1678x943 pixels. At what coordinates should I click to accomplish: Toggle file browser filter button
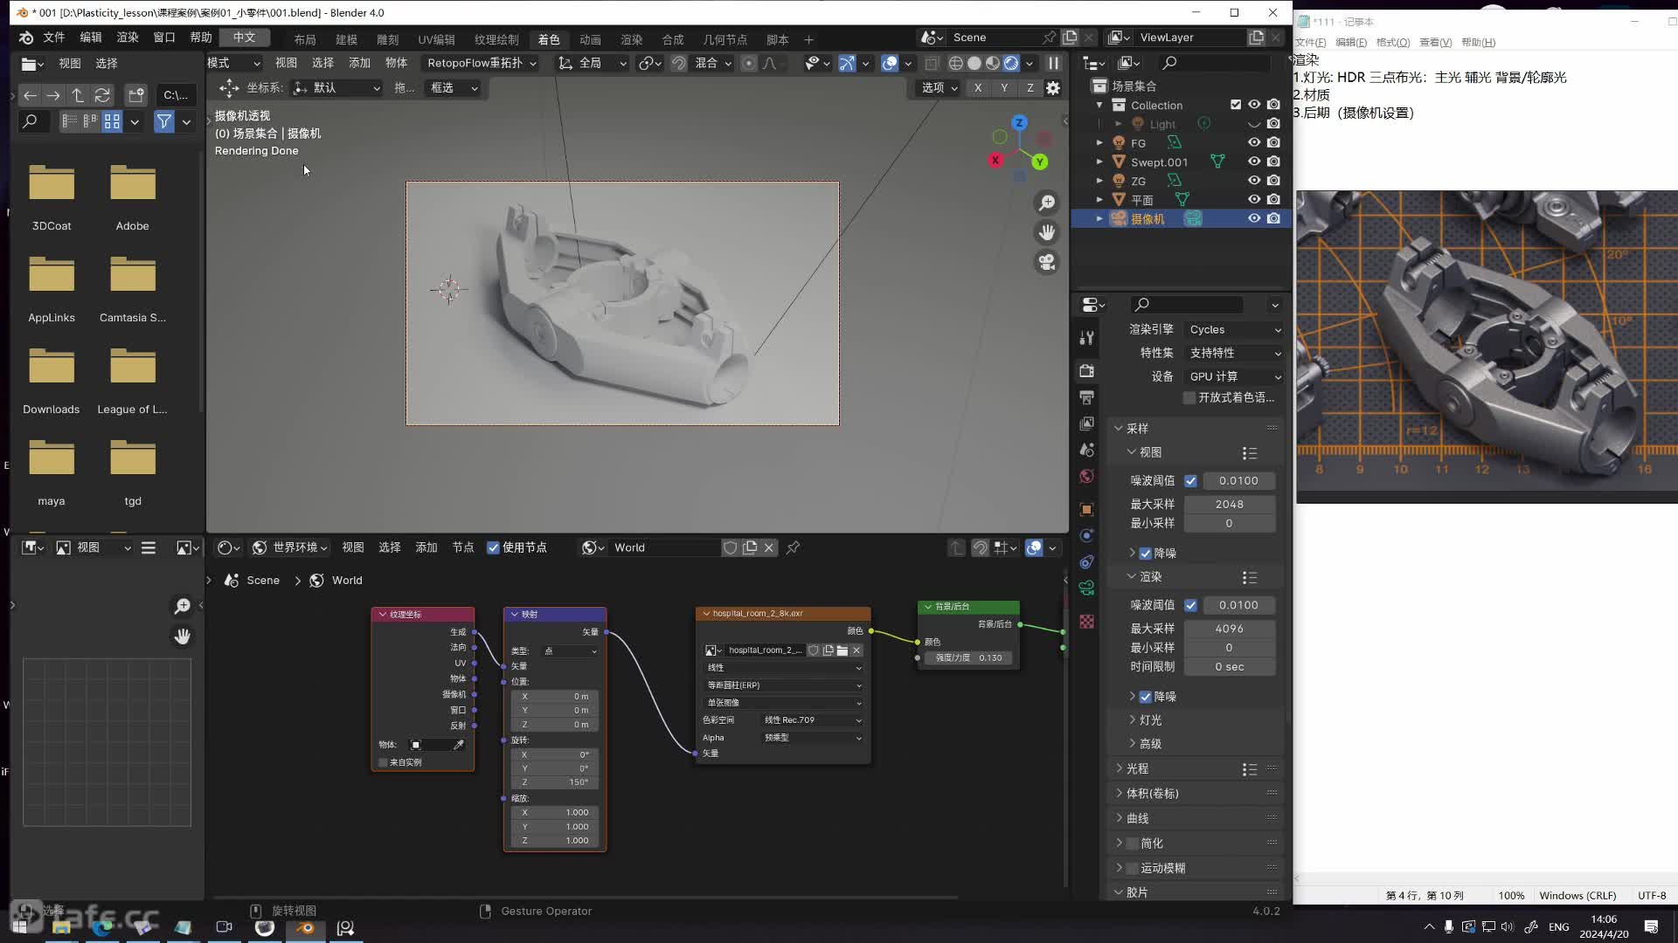[164, 121]
